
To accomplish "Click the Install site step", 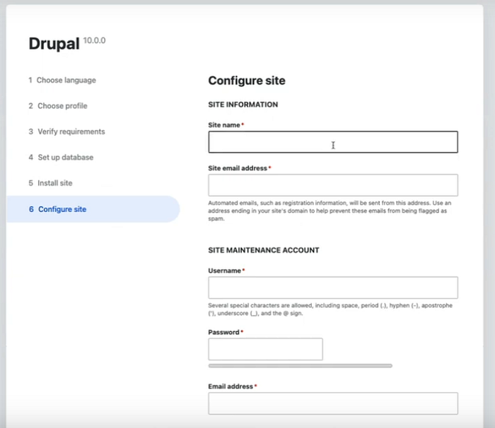I will tap(54, 183).
